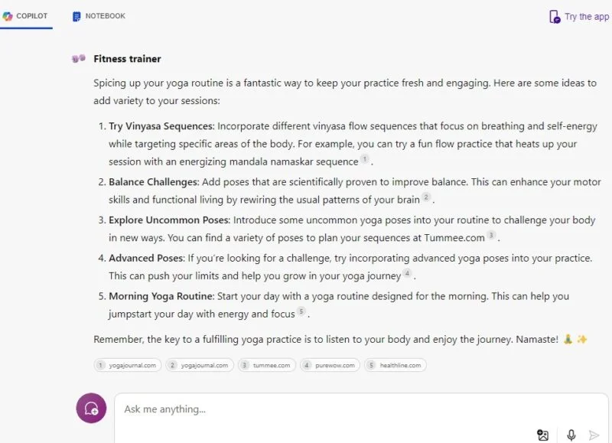Open the purewow.com source pill

[x=330, y=366]
